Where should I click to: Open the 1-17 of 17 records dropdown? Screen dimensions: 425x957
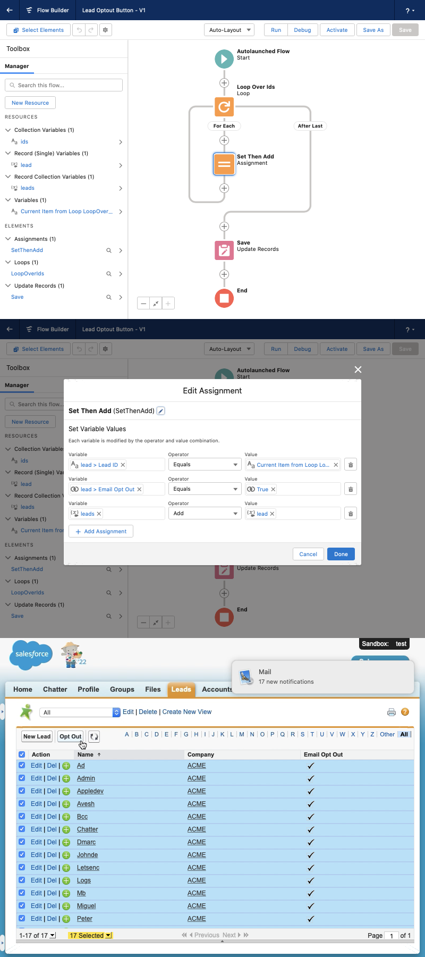coord(37,935)
